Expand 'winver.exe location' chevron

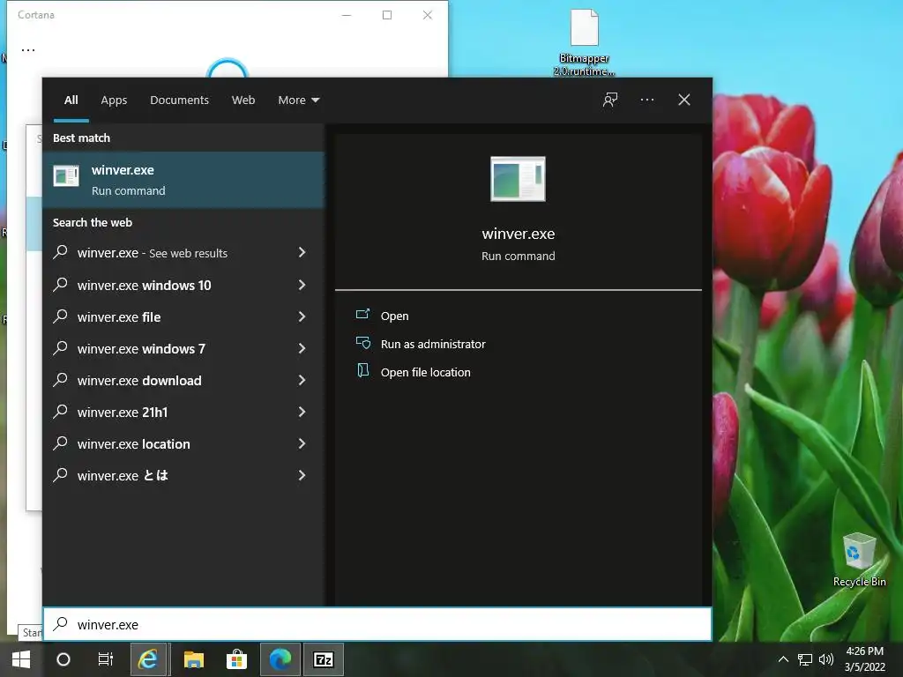click(x=302, y=443)
